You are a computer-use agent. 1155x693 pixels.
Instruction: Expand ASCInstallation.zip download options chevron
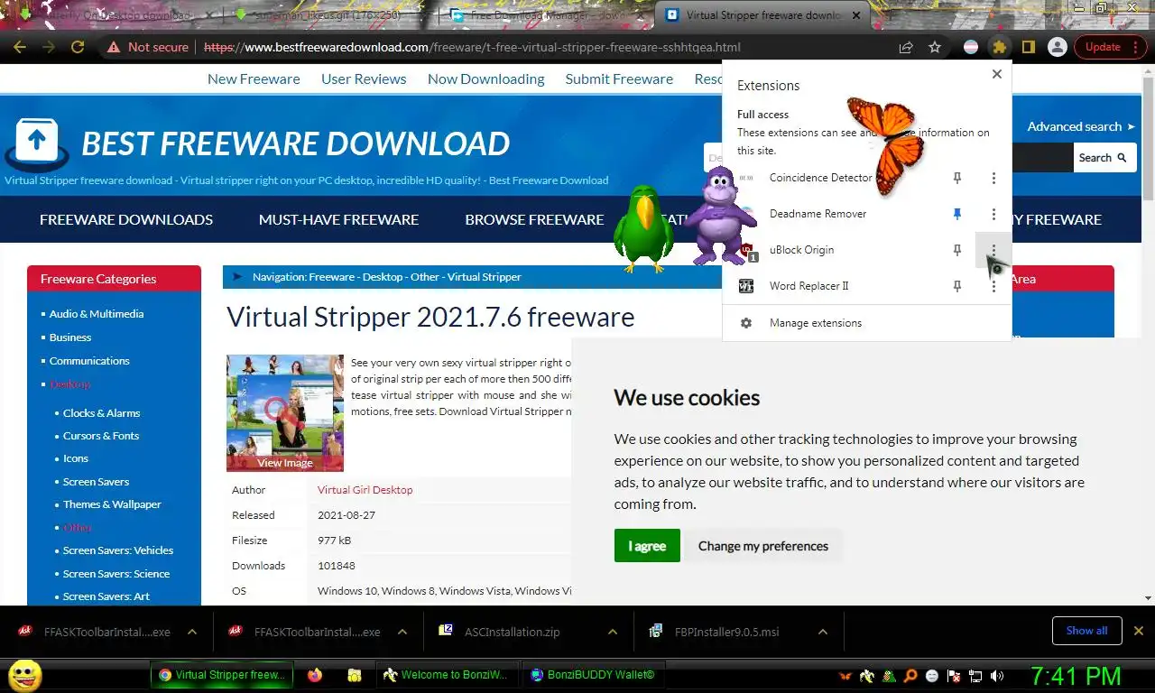[x=613, y=632]
